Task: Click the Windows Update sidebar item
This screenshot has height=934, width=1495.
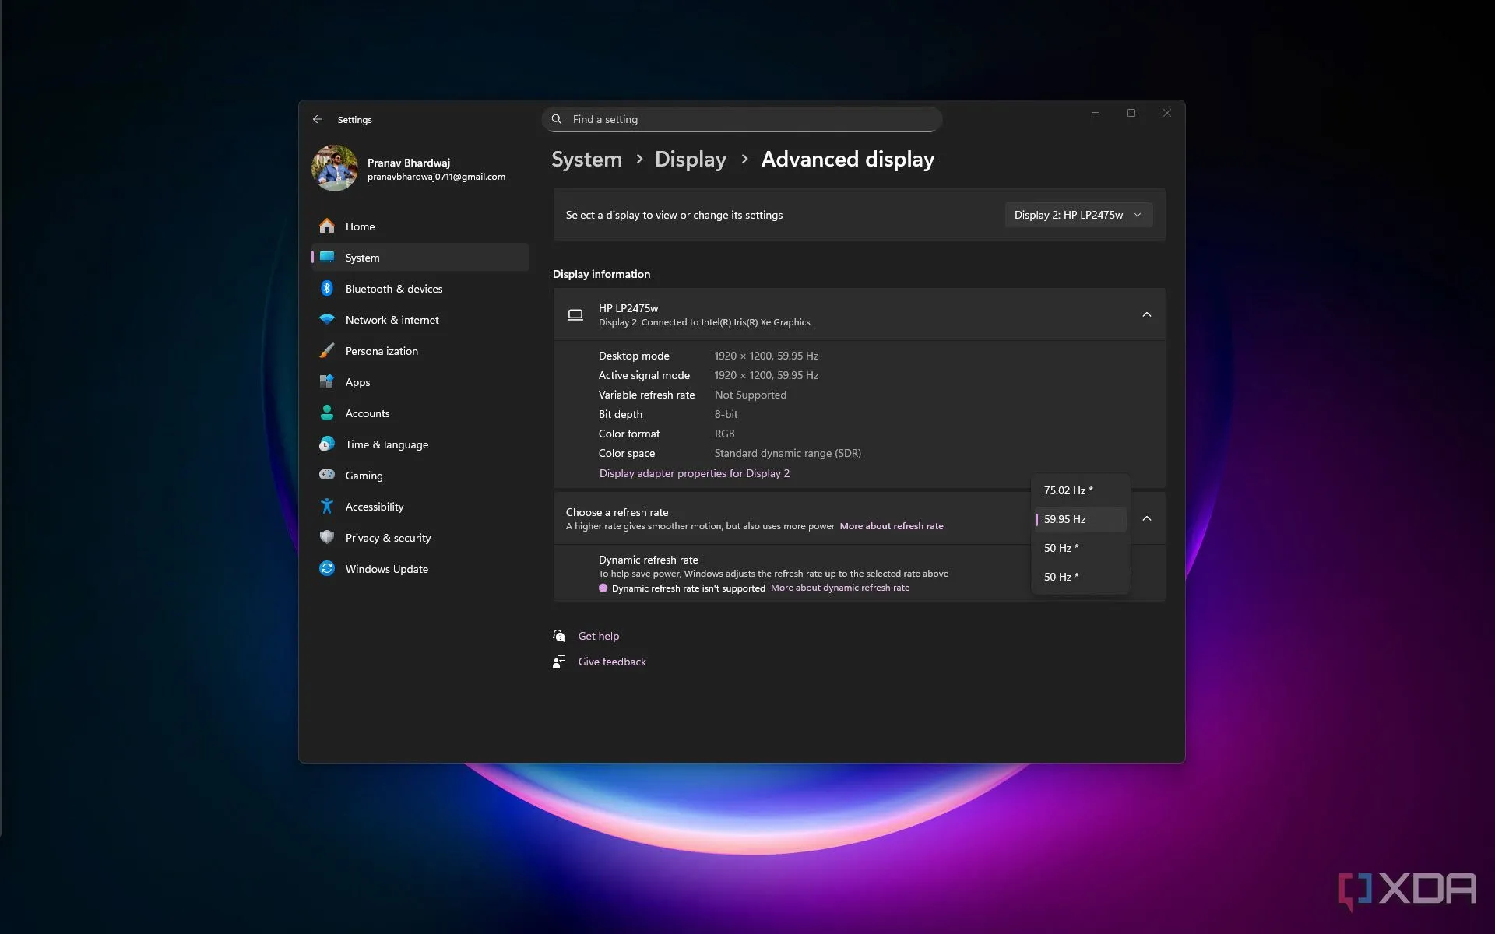Action: tap(420, 568)
